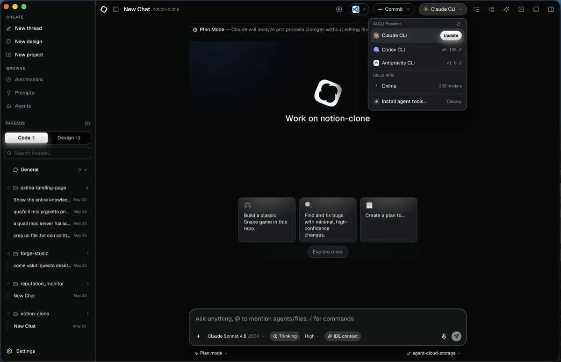Click the plus attach icon in composer
This screenshot has width=561, height=362.
pyautogui.click(x=198, y=336)
